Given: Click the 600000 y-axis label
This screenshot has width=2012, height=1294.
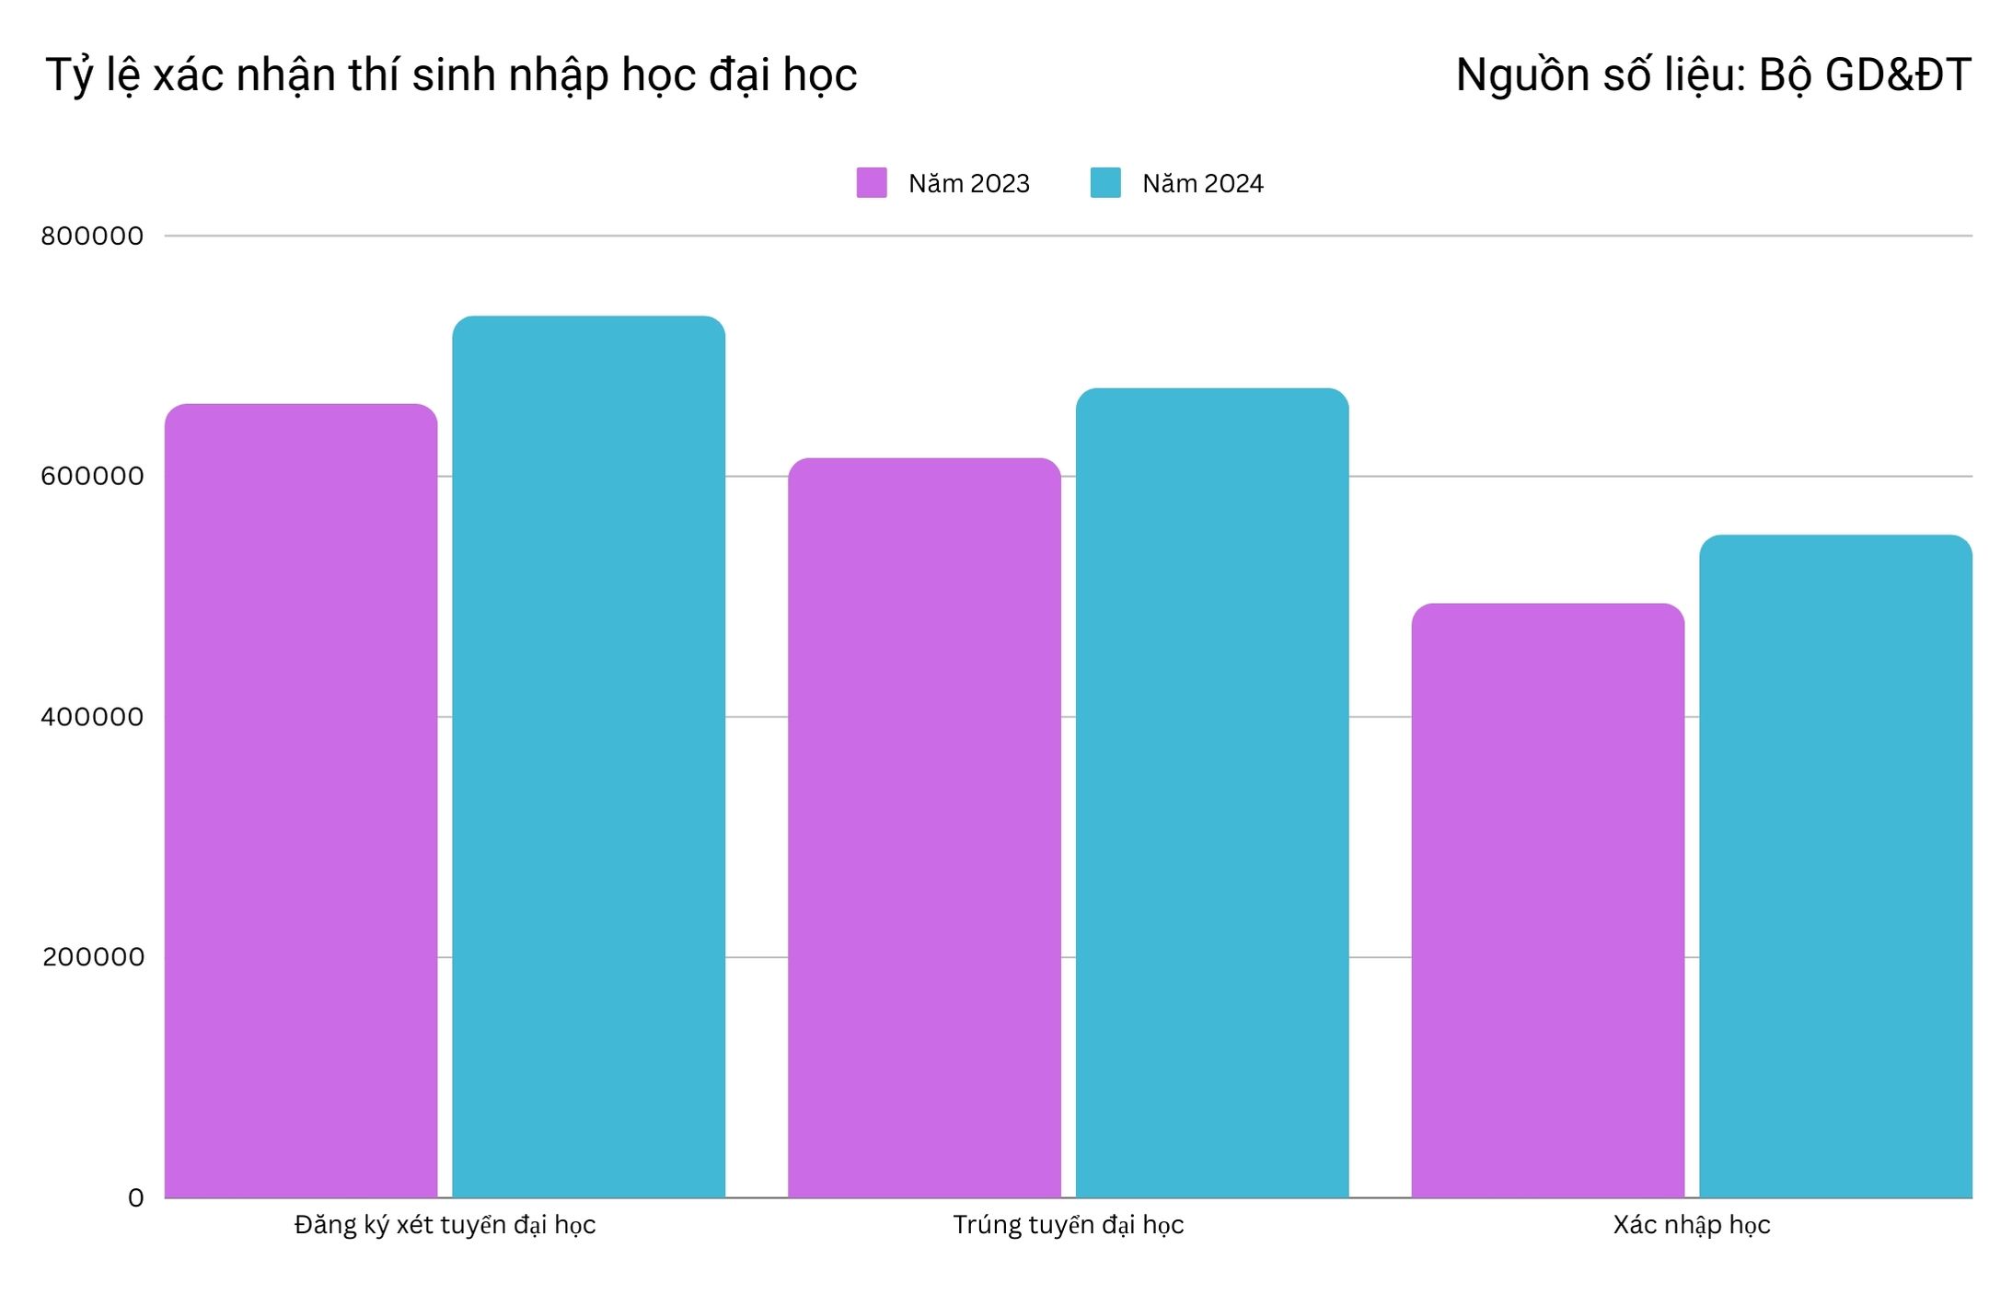Looking at the screenshot, I should [92, 477].
